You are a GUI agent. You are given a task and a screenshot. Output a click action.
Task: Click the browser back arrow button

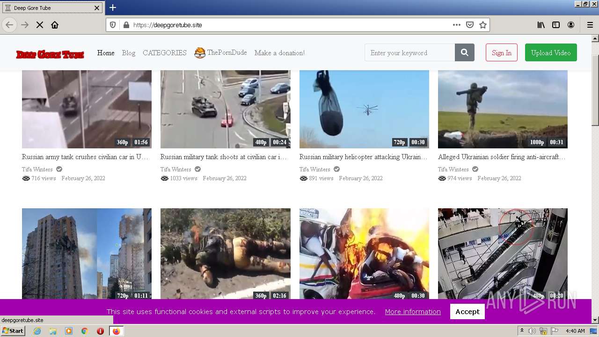click(x=9, y=25)
